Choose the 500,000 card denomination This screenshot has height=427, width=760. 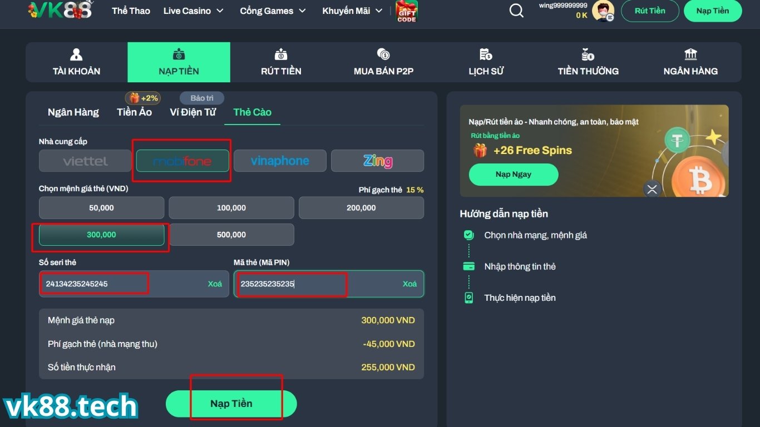pyautogui.click(x=231, y=235)
